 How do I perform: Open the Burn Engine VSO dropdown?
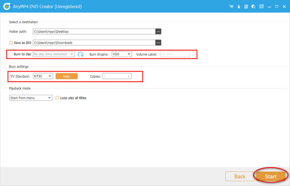pos(122,54)
